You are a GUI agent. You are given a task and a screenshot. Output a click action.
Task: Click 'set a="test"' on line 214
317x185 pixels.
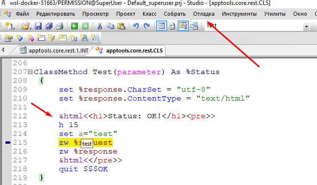pyautogui.click(x=88, y=134)
